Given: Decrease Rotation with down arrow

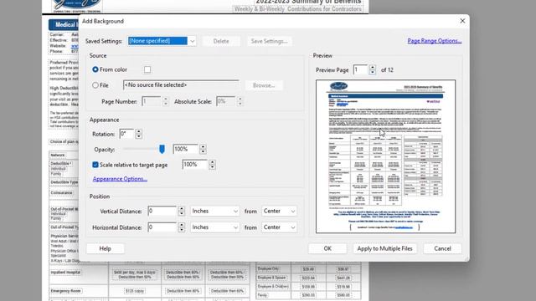Looking at the screenshot, I should pyautogui.click(x=138, y=136).
